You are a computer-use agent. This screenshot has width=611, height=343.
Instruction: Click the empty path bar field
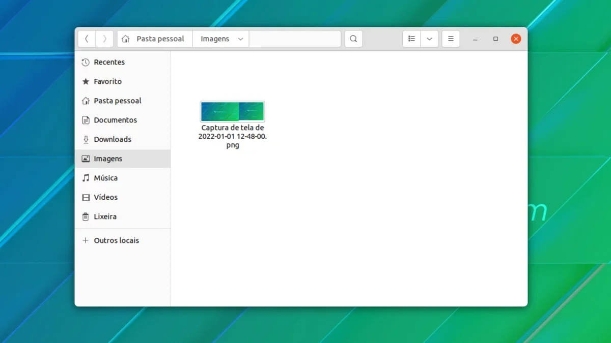tap(295, 39)
